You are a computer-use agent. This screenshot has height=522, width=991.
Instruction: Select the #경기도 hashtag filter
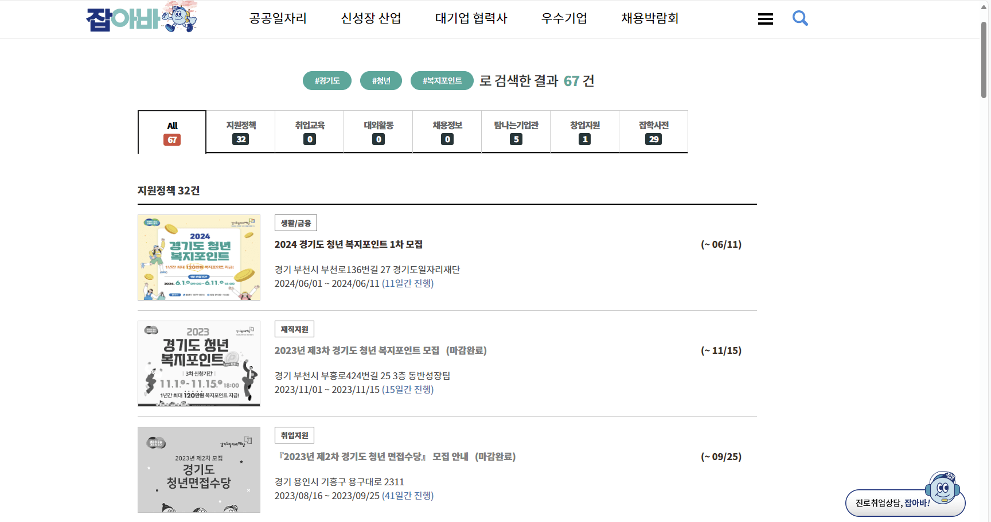coord(327,80)
